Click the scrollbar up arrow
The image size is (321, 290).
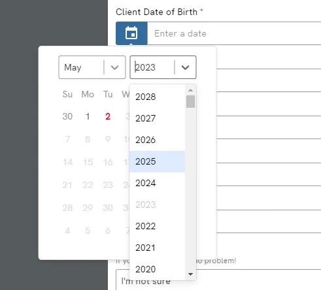tap(190, 90)
